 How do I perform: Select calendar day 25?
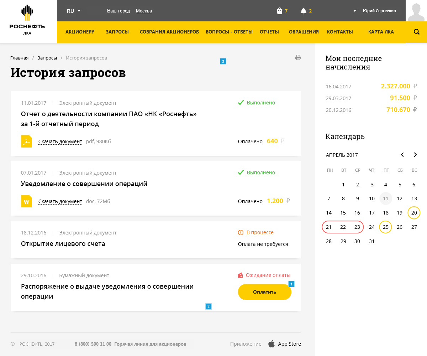tap(385, 227)
